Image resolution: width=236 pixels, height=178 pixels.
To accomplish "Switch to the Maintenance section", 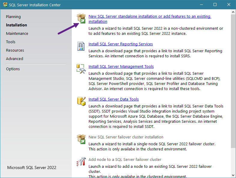I will (17, 33).
